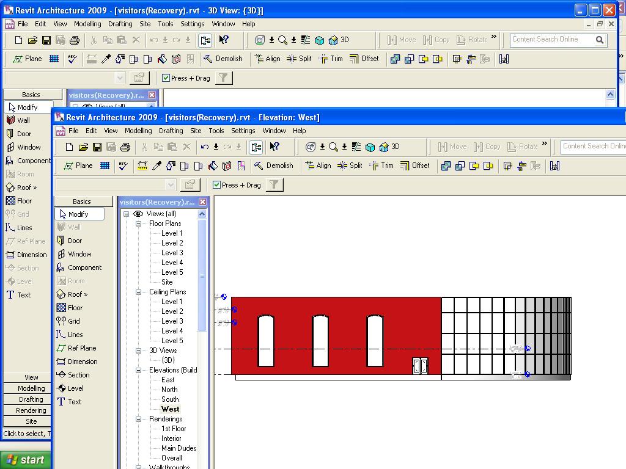This screenshot has height=469, width=626.
Task: Click Thin Lines icon in front window
Action: (x=356, y=147)
